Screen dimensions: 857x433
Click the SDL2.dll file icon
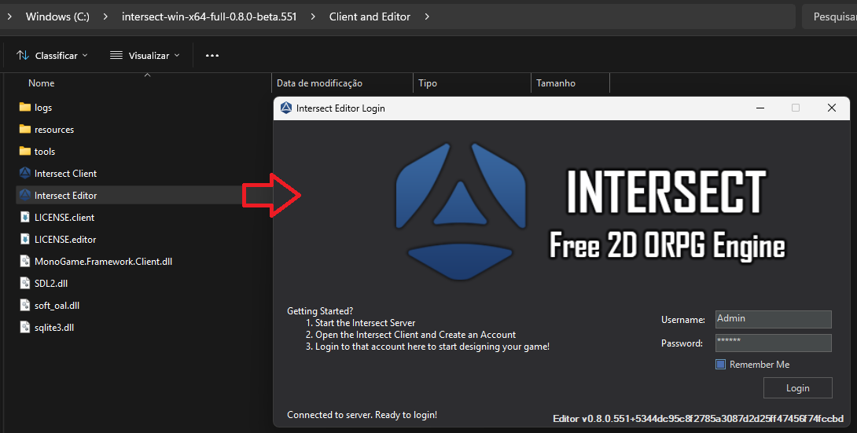point(24,283)
